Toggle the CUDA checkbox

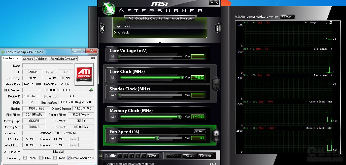(41, 158)
